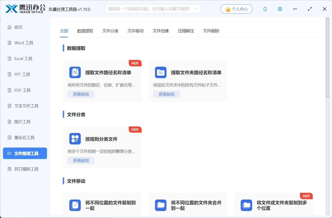Open the notification bell icon
Image resolution: width=332 pixels, height=218 pixels.
[265, 9]
